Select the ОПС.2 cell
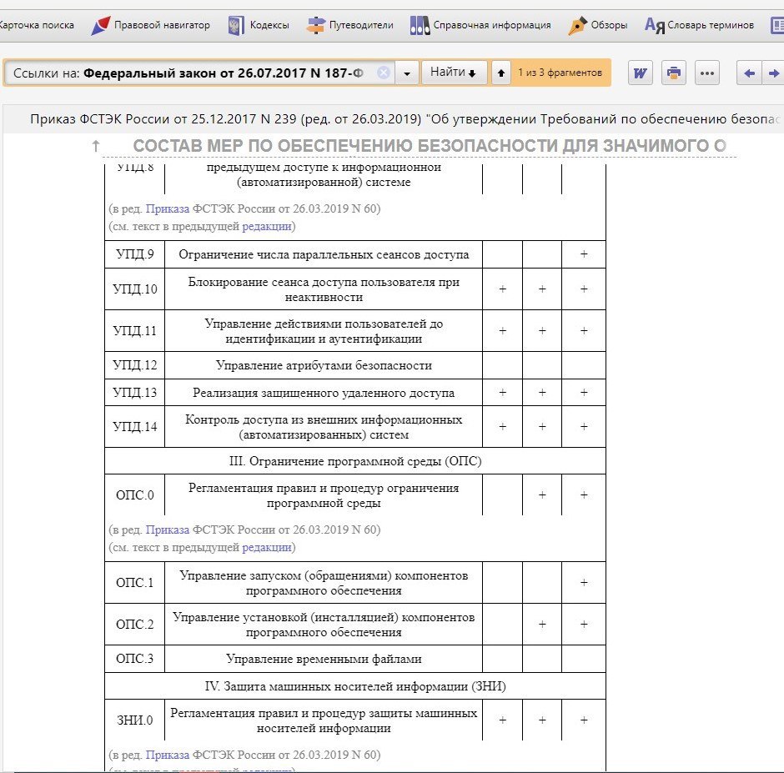784x773 pixels. pyautogui.click(x=135, y=624)
